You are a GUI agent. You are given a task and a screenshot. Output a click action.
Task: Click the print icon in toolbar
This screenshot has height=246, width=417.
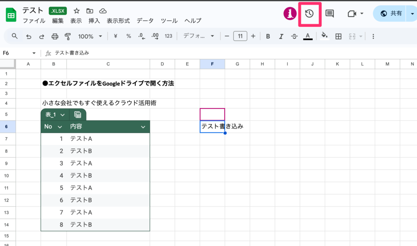point(55,36)
